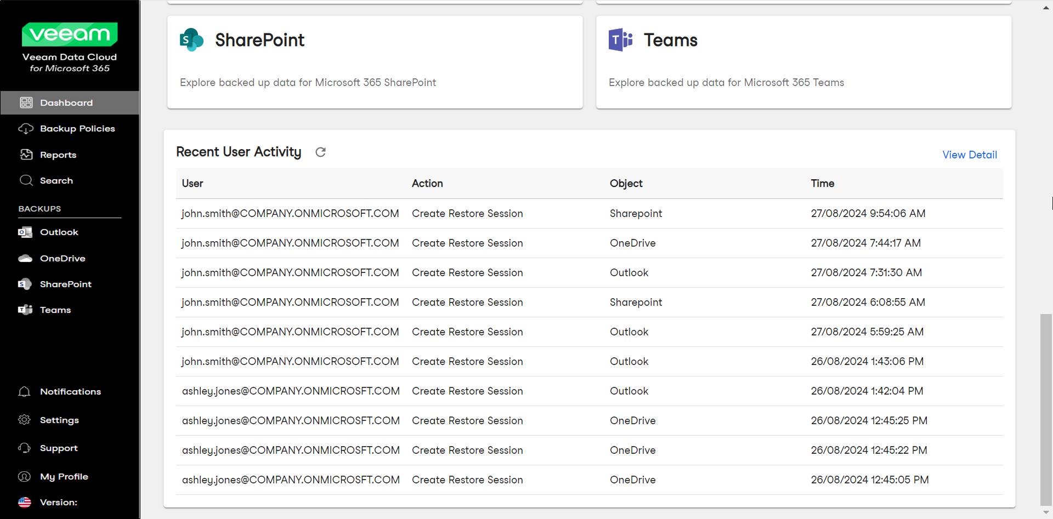Click the Search magnifier icon

pos(26,180)
